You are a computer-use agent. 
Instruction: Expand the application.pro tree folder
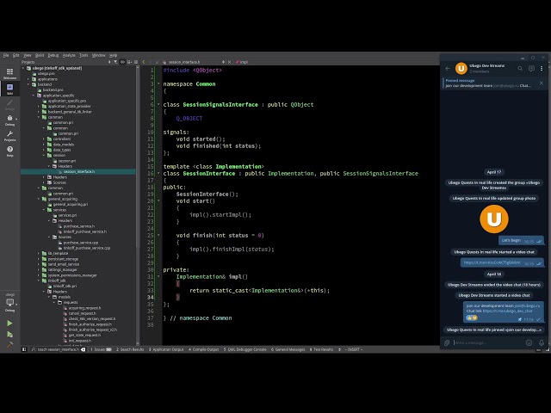coord(28,79)
